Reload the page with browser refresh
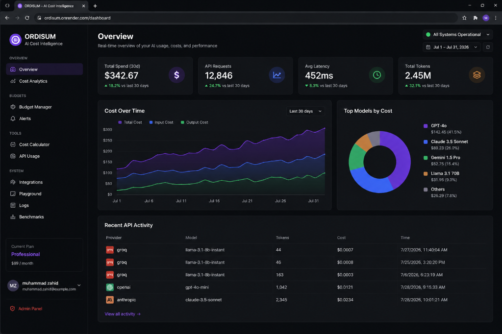 (x=27, y=18)
